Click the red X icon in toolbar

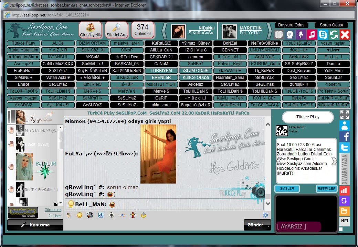click(345, 35)
